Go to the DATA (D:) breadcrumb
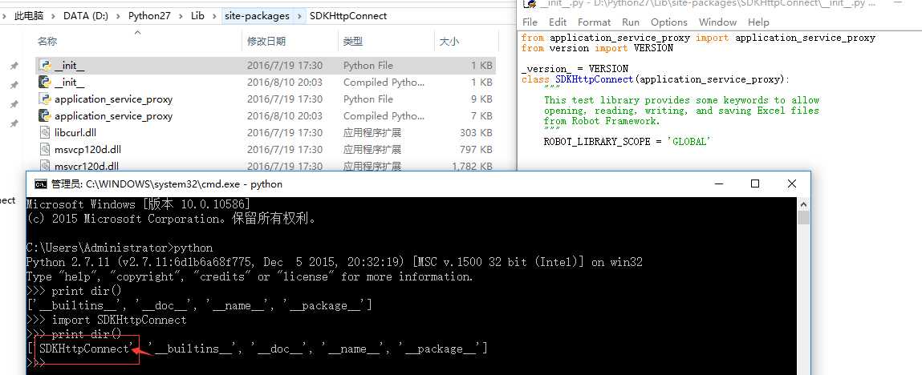This screenshot has height=375, width=922. point(86,16)
